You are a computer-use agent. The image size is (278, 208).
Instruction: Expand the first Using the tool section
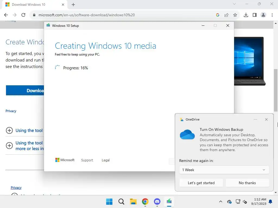click(x=24, y=131)
